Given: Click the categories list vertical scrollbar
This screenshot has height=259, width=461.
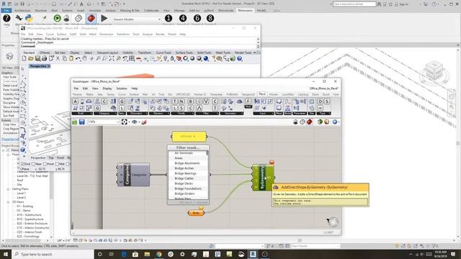Looking at the screenshot, I should (207, 175).
